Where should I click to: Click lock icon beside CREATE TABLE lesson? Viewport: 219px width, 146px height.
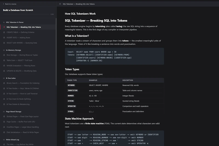click(x=4, y=32)
